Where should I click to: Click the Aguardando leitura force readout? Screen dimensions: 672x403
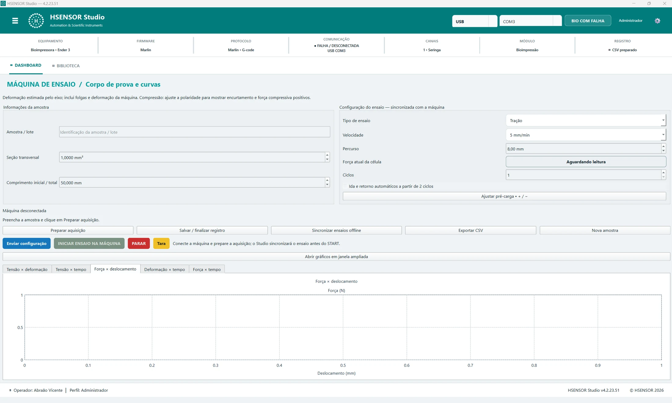click(586, 162)
